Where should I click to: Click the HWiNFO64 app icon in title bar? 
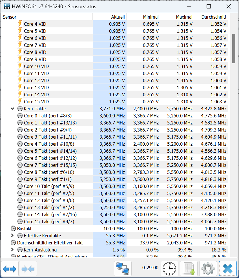click(7, 6)
